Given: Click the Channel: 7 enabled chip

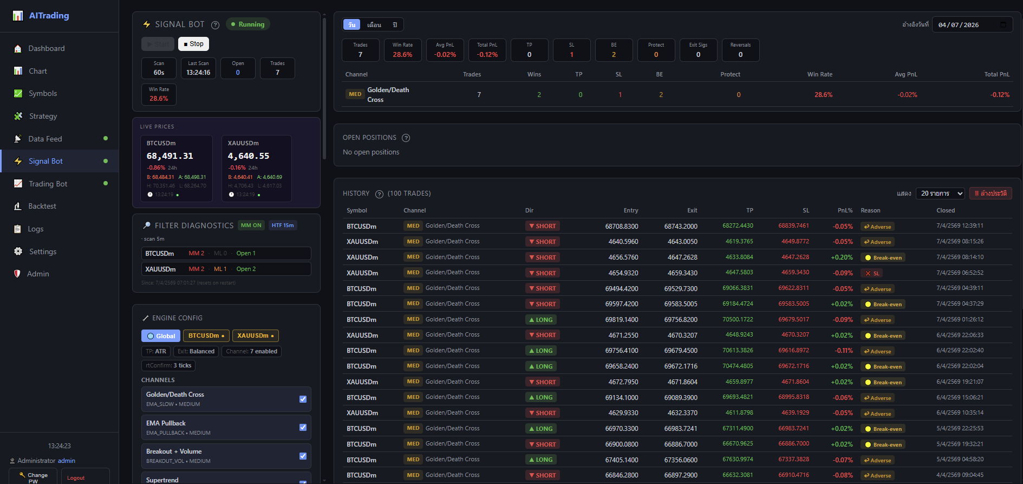Looking at the screenshot, I should click(251, 351).
